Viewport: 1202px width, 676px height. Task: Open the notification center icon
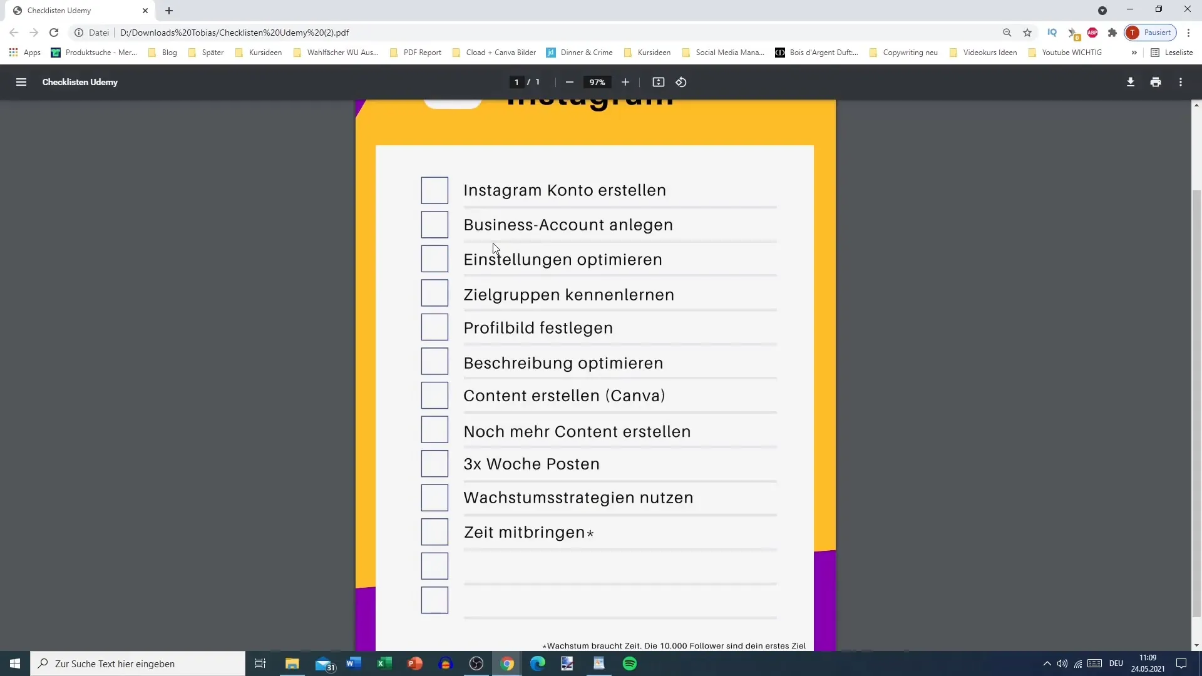(1181, 663)
